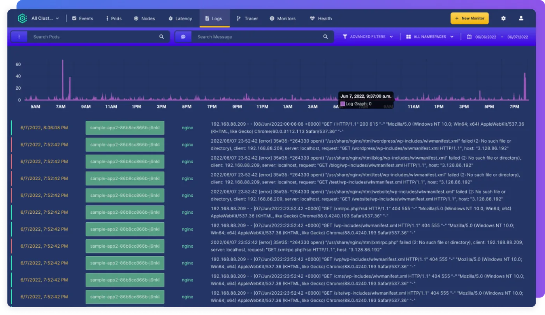The height and width of the screenshot is (315, 545).
Task: Click the pod badge in the 8:06:08 PM row
Action: click(x=125, y=128)
